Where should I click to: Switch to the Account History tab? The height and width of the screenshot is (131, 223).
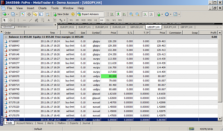point(25,123)
